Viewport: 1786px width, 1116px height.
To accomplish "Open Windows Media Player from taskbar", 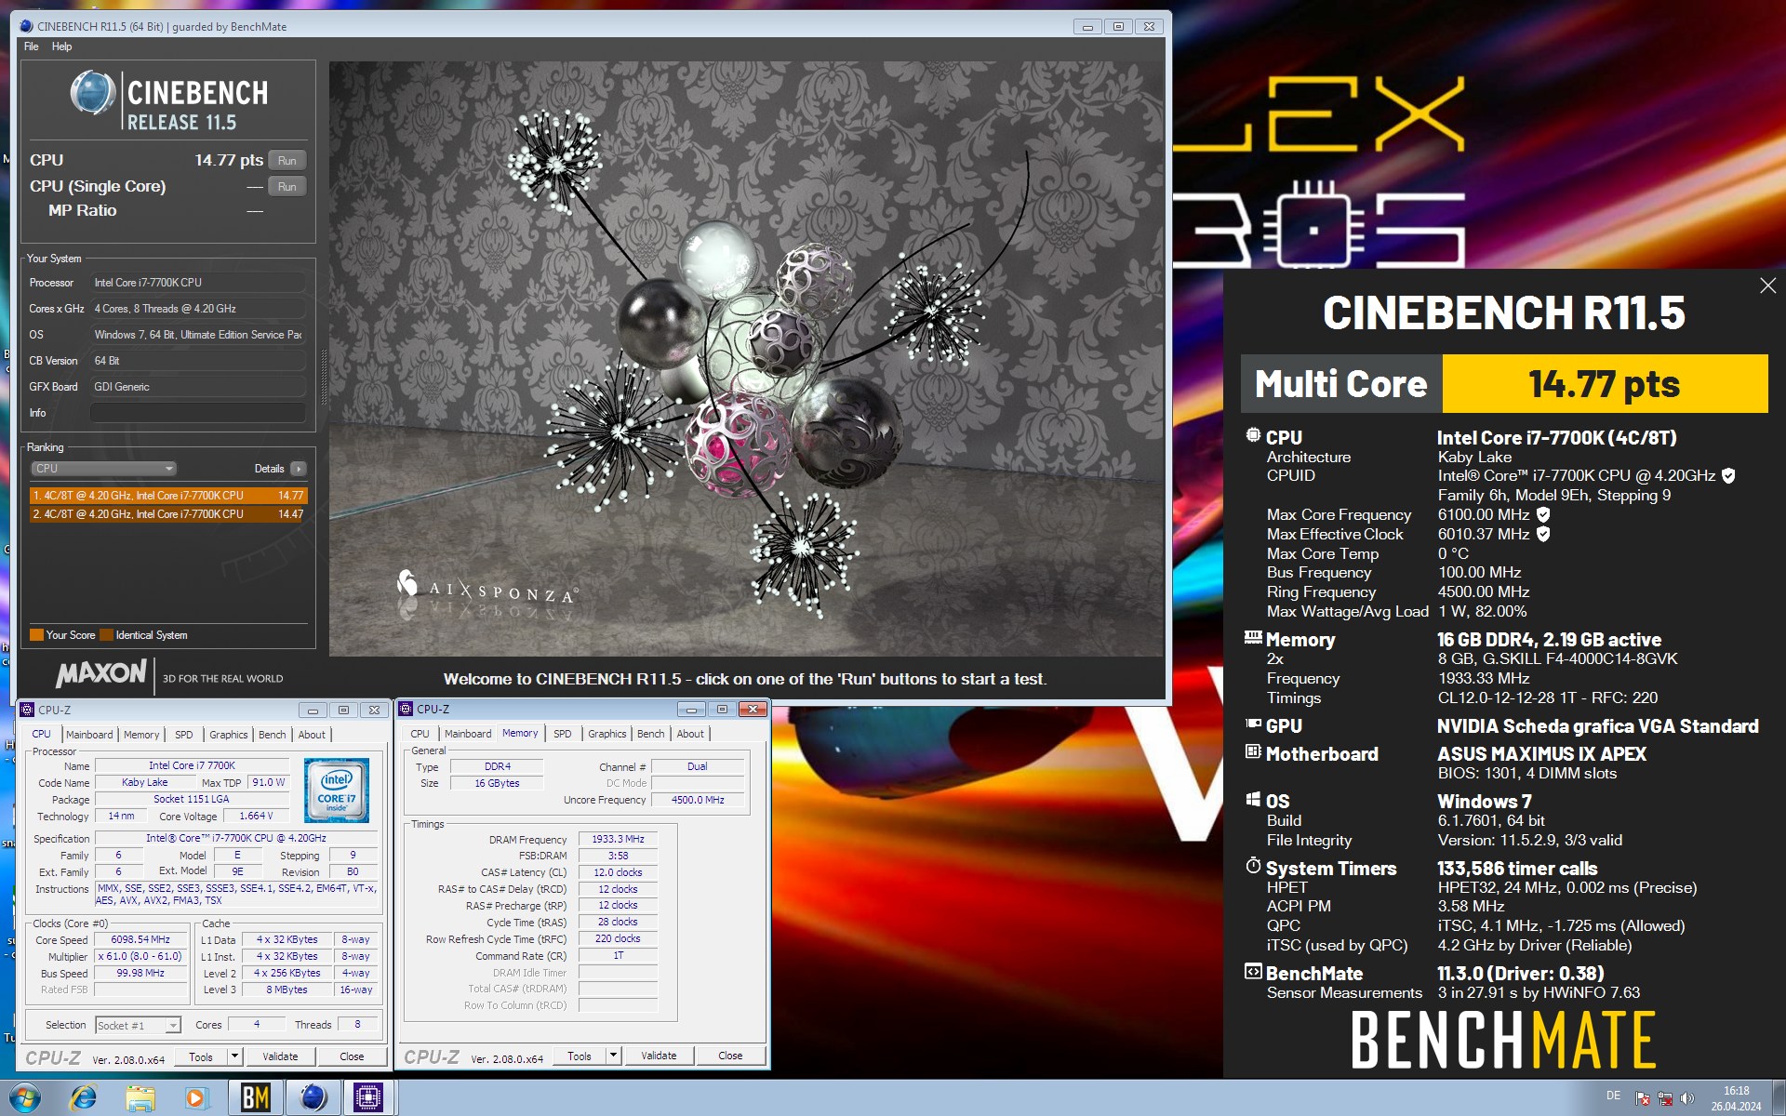I will tap(195, 1098).
